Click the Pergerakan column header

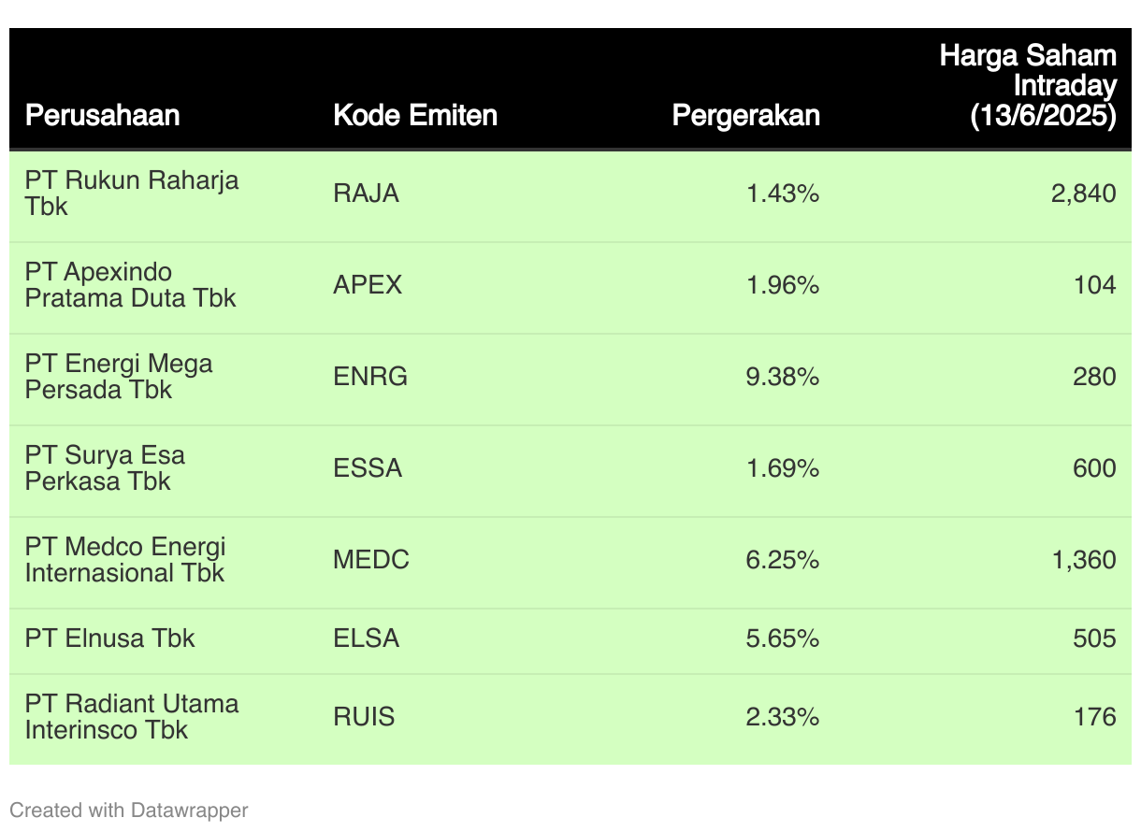point(746,115)
